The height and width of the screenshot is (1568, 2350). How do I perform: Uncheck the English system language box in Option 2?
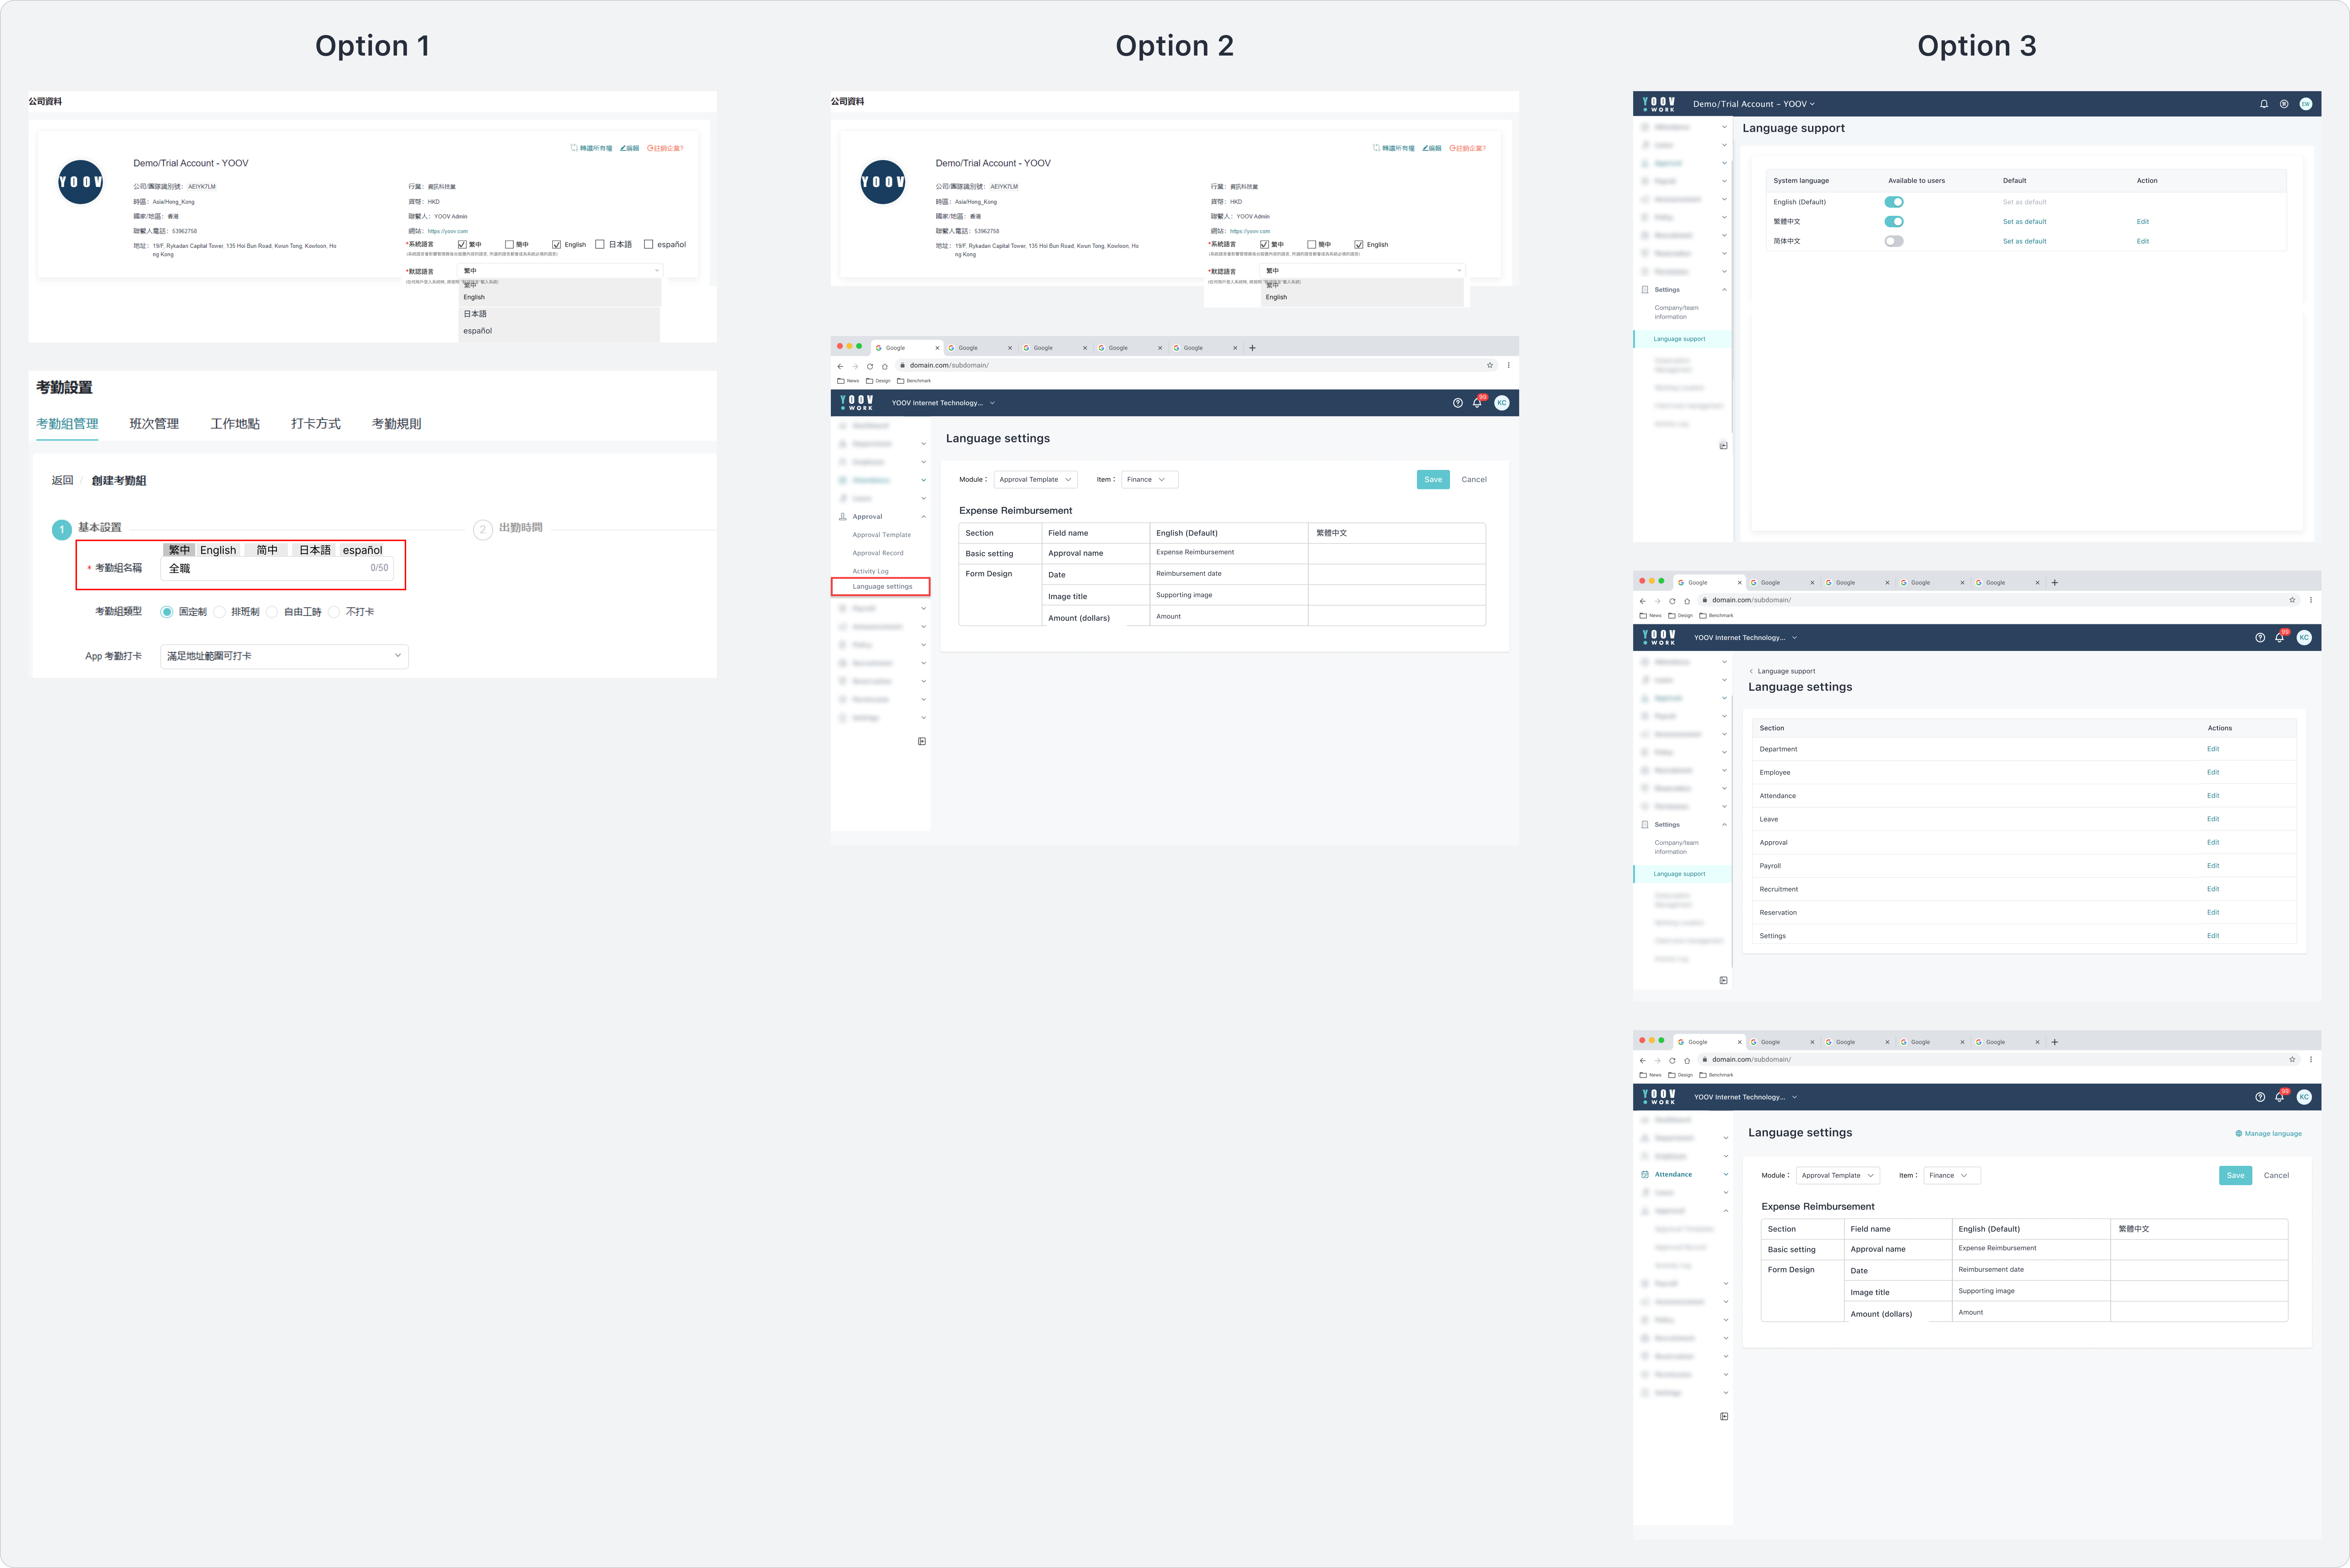[1358, 245]
